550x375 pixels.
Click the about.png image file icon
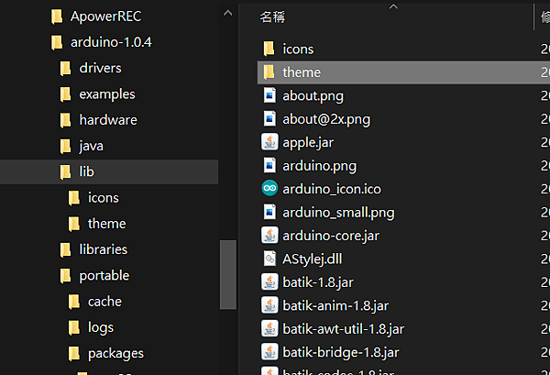(269, 95)
